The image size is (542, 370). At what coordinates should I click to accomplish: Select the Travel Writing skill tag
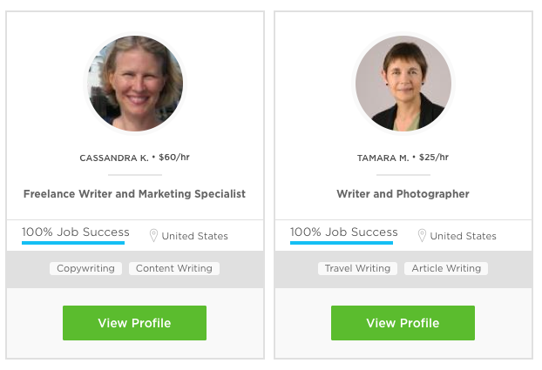click(x=357, y=268)
